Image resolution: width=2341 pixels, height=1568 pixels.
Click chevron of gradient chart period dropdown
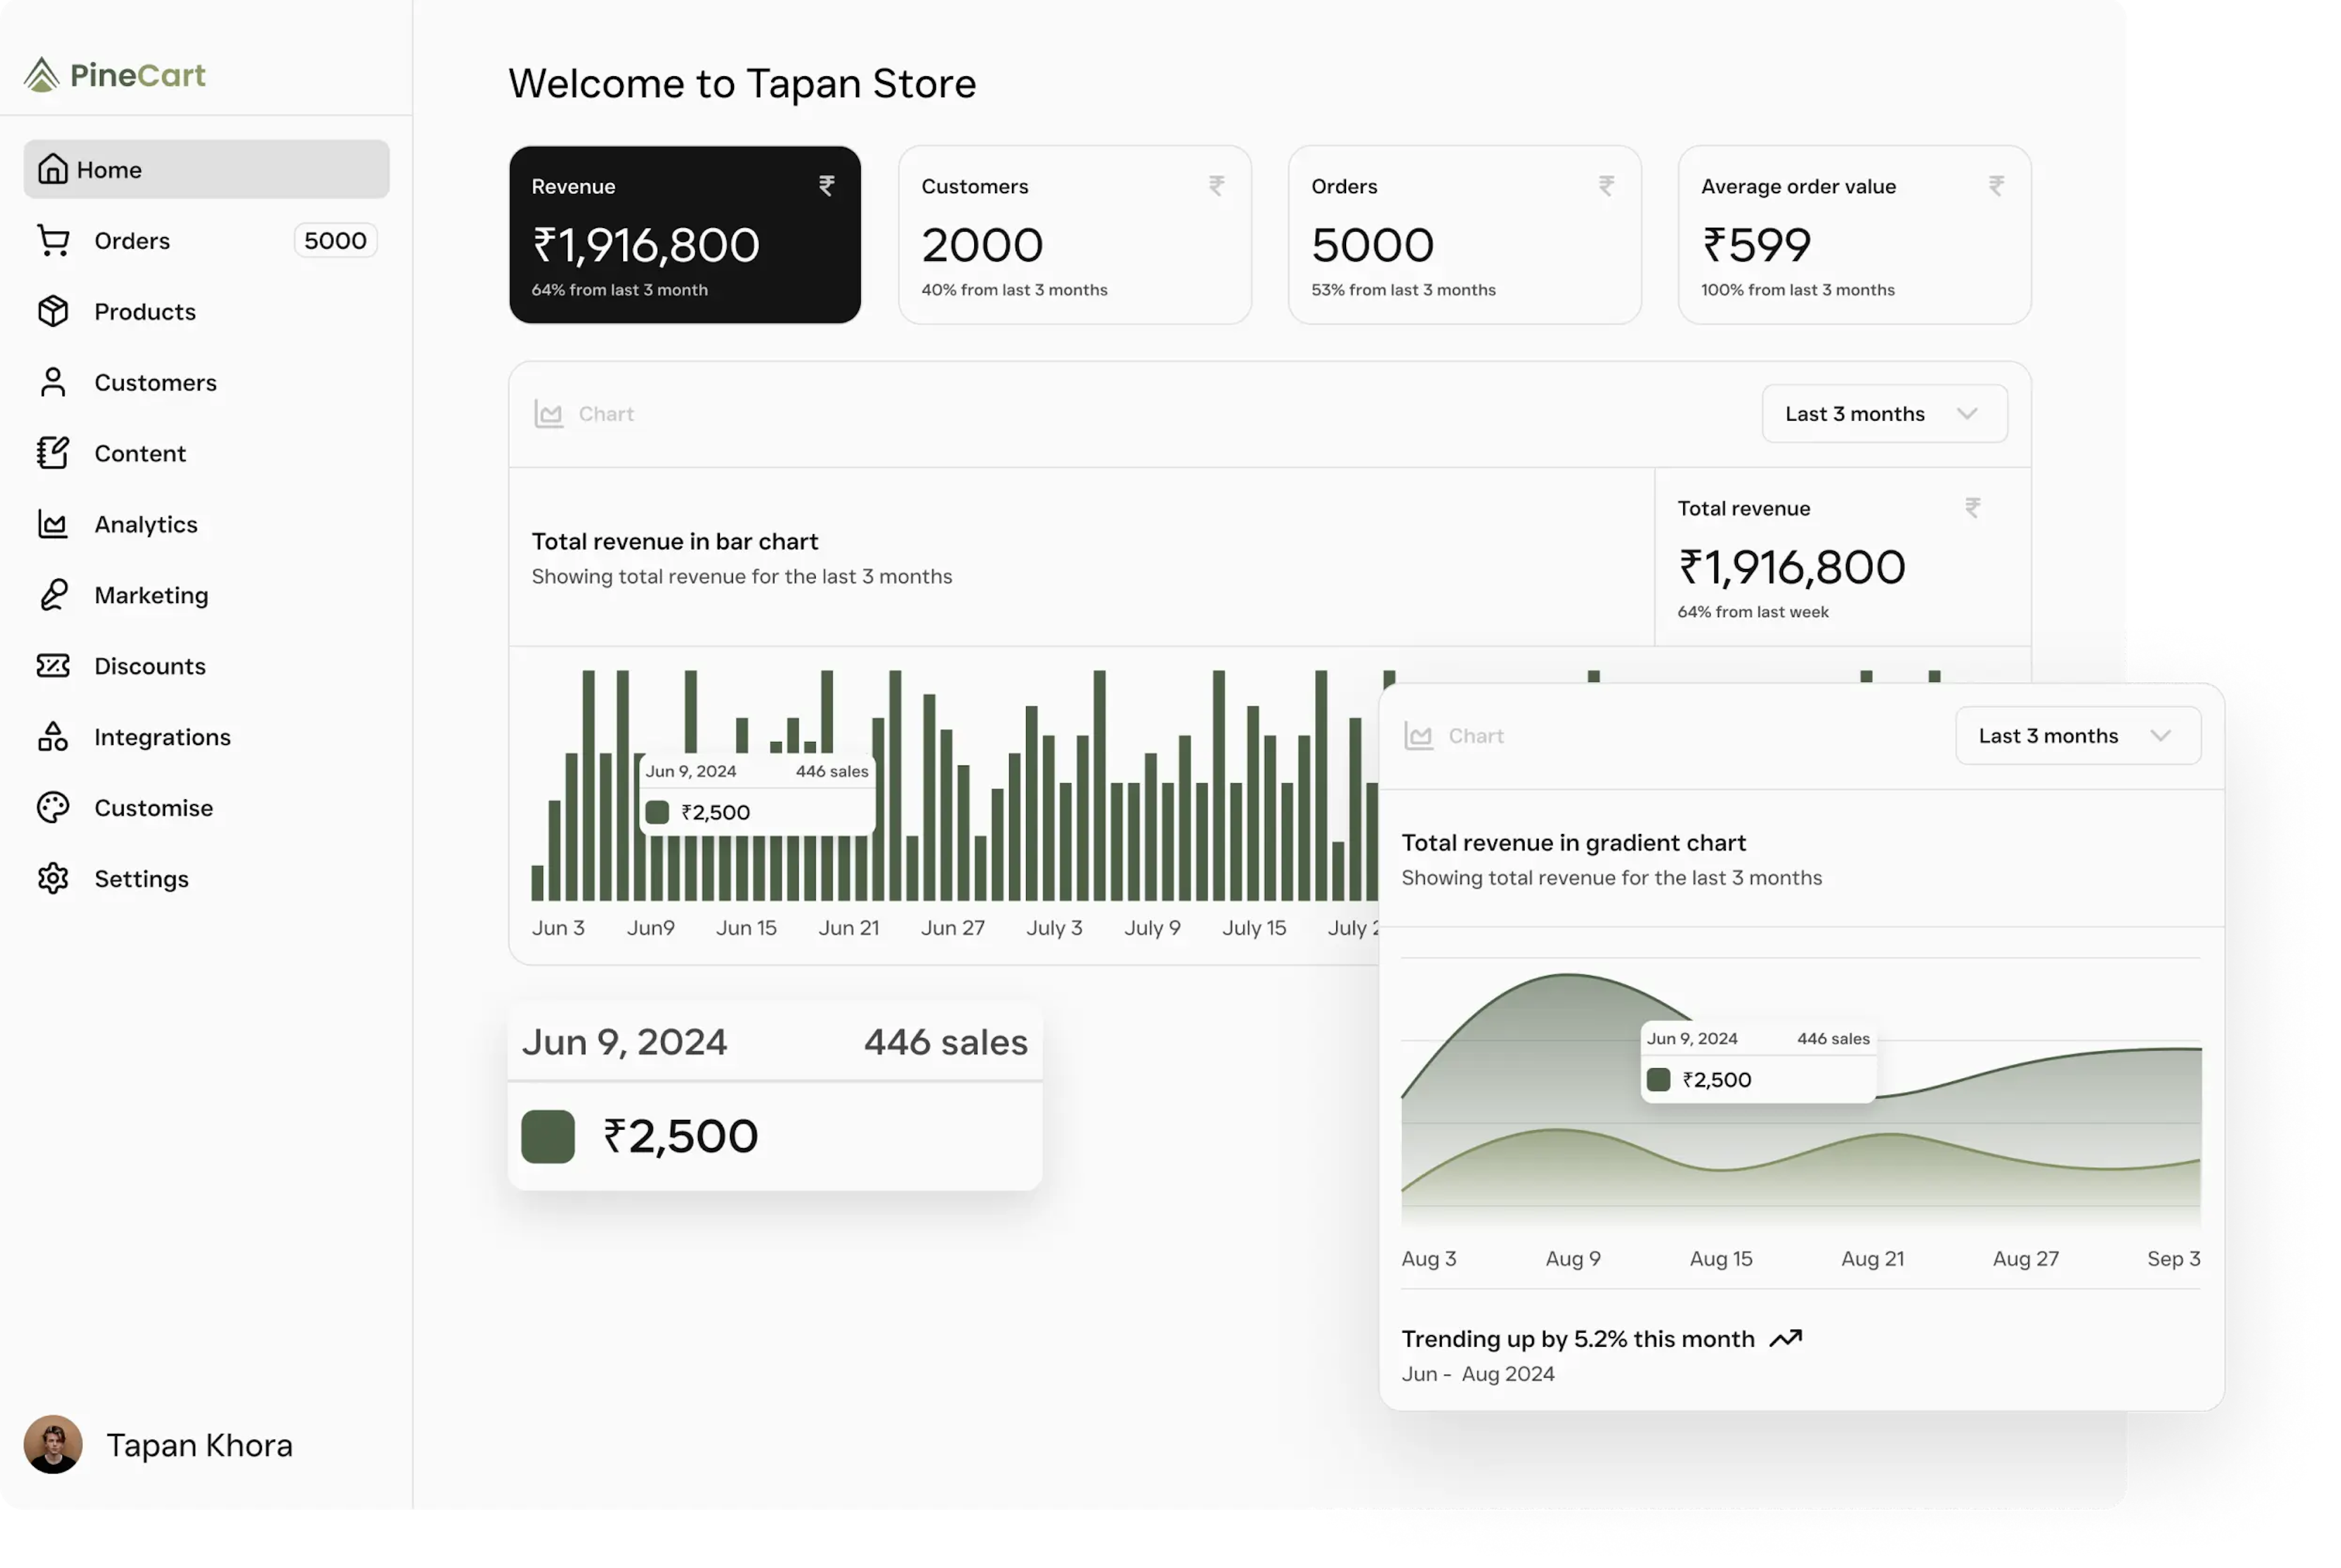[2162, 736]
